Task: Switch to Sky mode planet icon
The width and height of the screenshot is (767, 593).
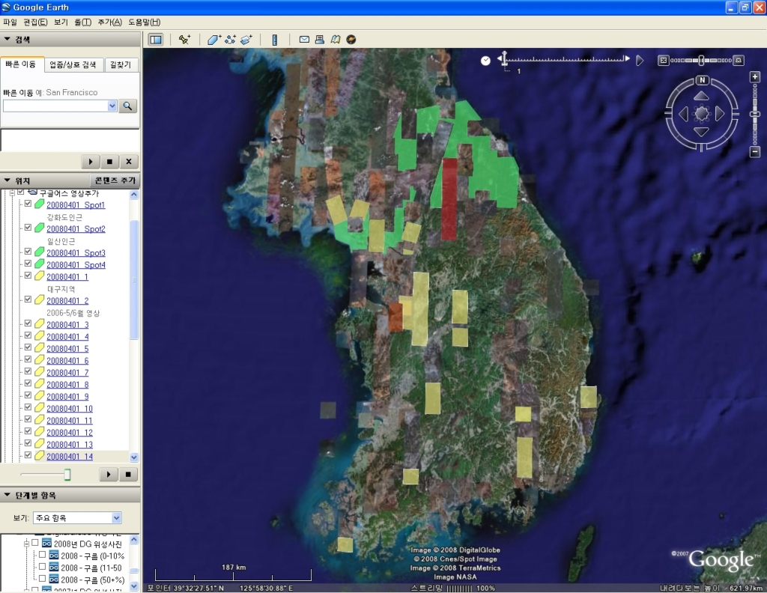Action: (351, 40)
